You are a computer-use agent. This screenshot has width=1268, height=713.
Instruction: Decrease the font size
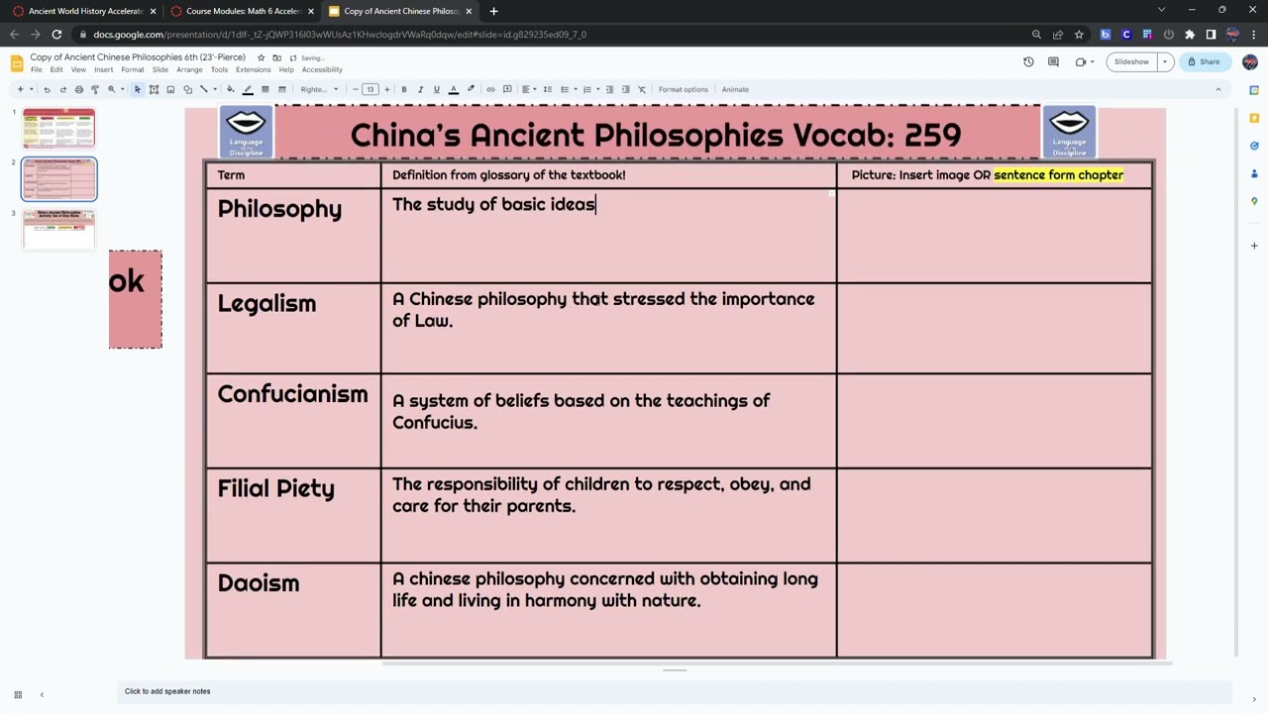point(355,89)
